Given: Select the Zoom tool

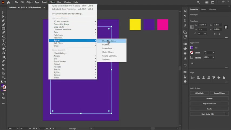Looking at the screenshot, I should point(3,77).
